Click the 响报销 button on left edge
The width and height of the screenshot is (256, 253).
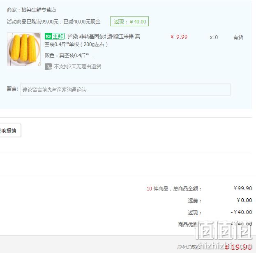10,130
